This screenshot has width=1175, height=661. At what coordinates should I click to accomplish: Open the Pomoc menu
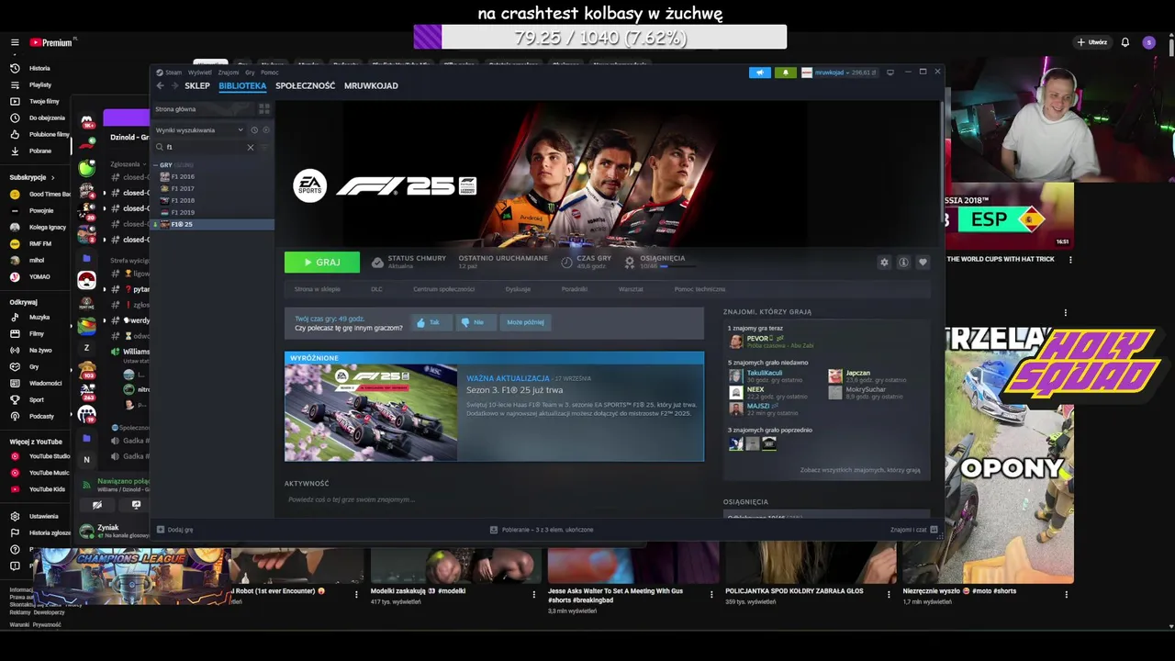pyautogui.click(x=270, y=73)
